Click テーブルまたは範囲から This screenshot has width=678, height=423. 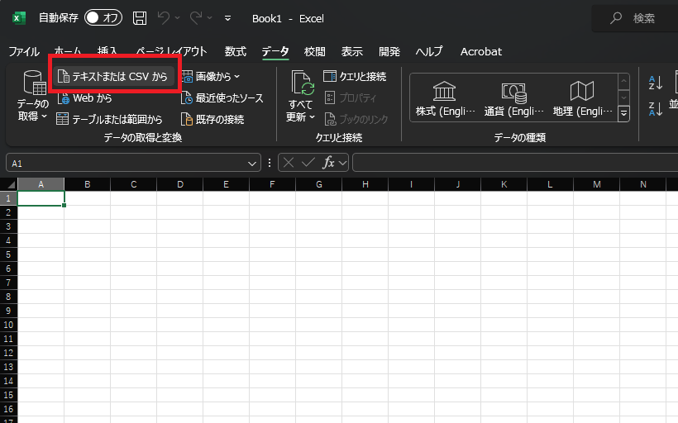click(x=109, y=119)
